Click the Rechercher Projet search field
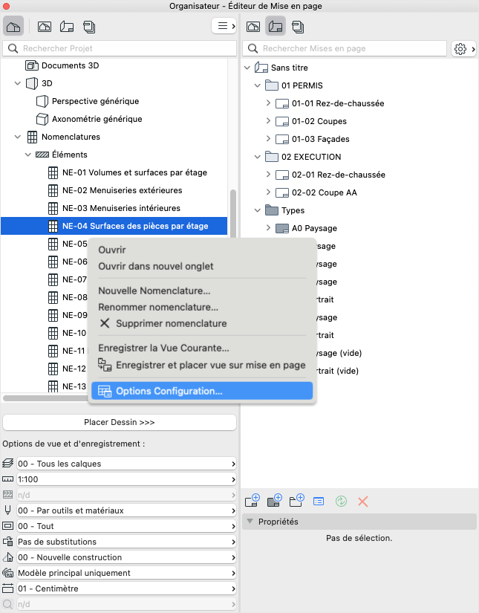This screenshot has height=613, width=479. pos(120,48)
